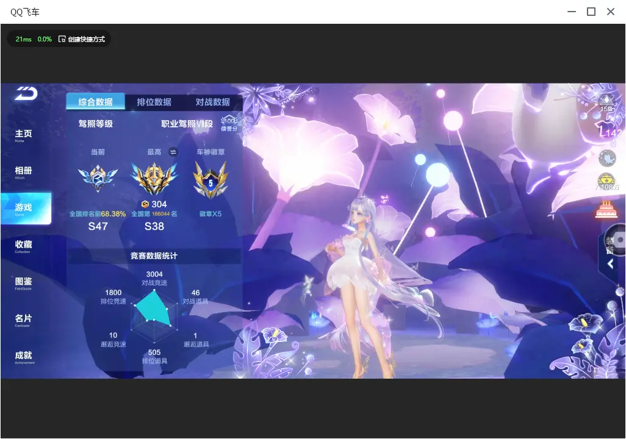
Task: Click the 竞赛数据统计 section header
Action: click(154, 256)
